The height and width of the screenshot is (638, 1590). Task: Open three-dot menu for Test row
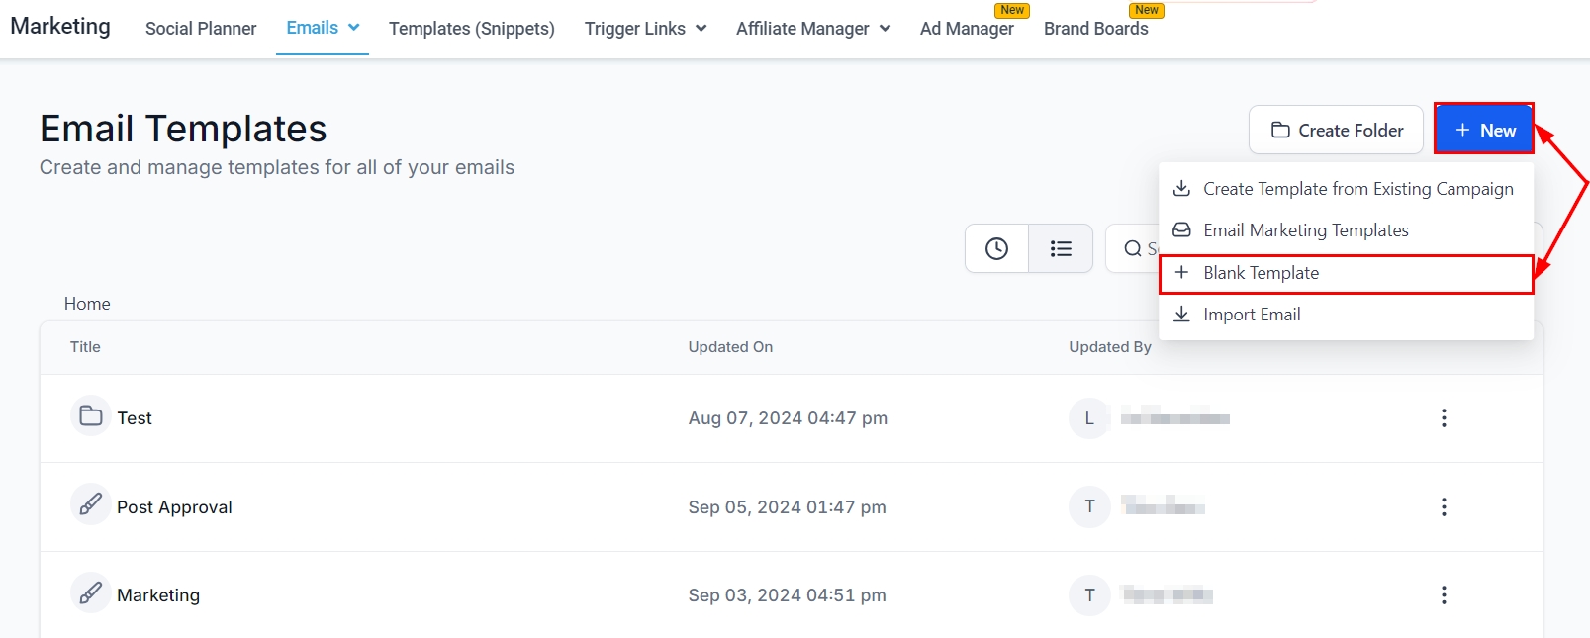(x=1444, y=418)
